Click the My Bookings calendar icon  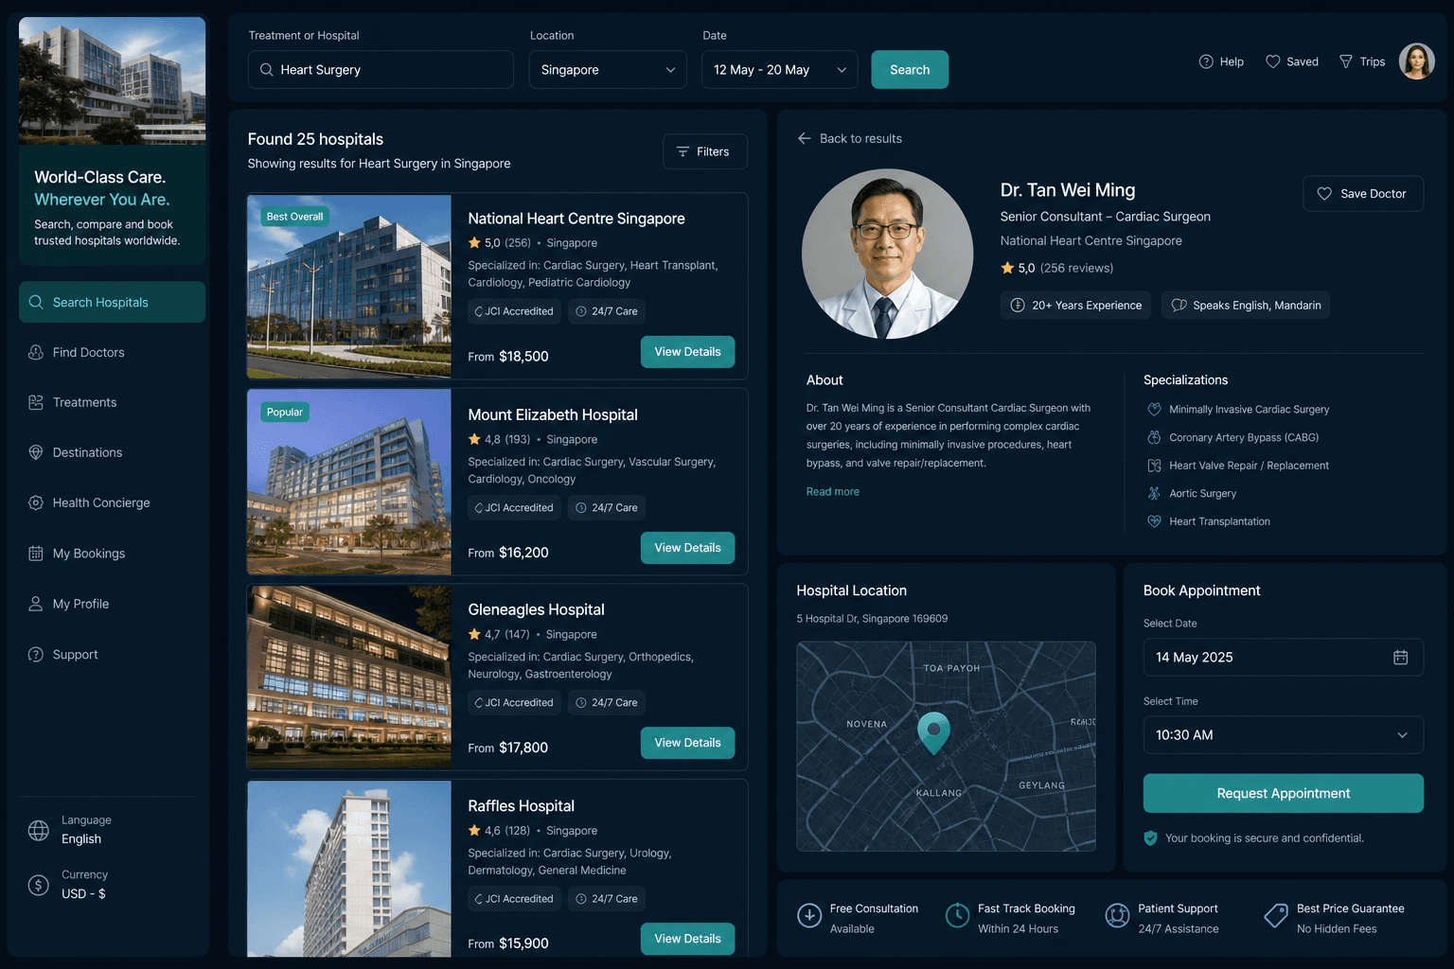tap(36, 554)
